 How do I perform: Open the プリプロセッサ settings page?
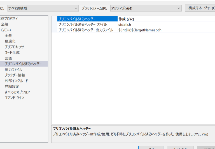14,47
